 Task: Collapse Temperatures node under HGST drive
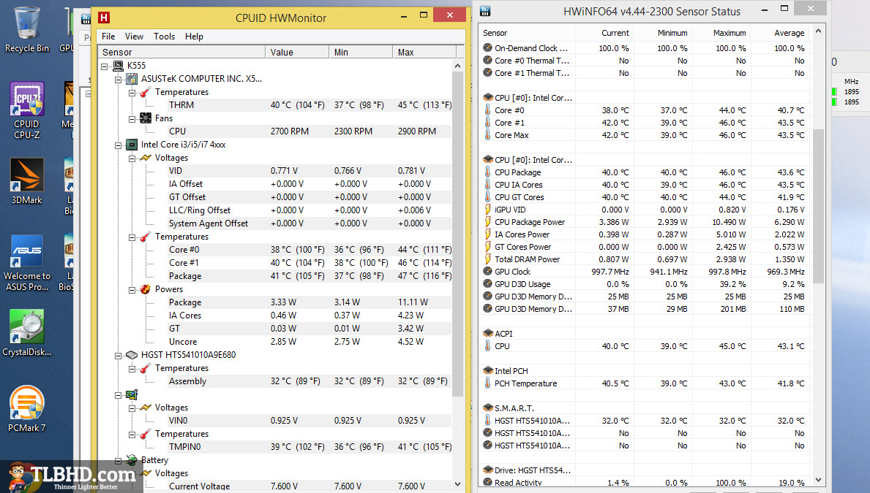coord(132,368)
